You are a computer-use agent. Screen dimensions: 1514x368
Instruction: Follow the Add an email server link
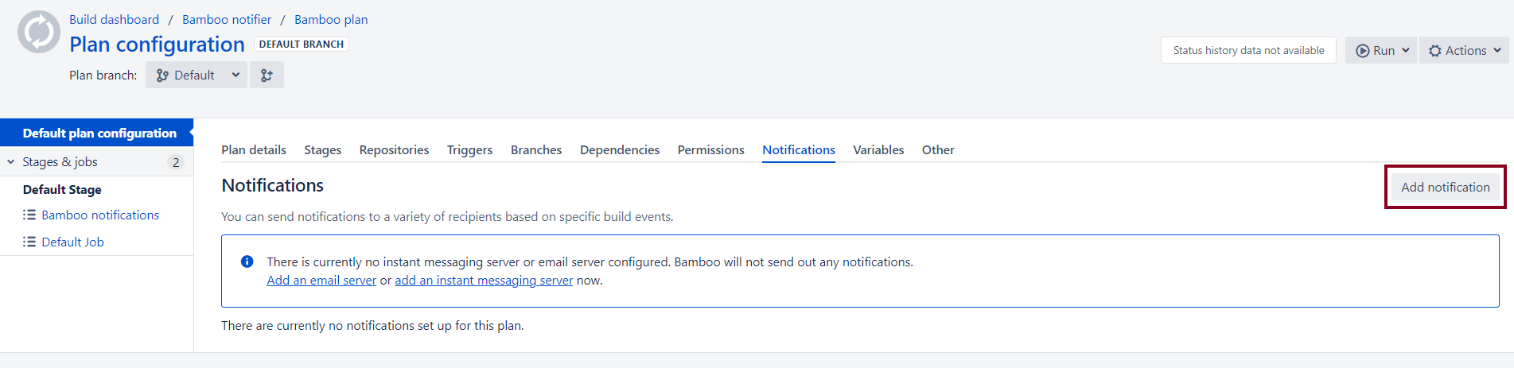(x=321, y=280)
